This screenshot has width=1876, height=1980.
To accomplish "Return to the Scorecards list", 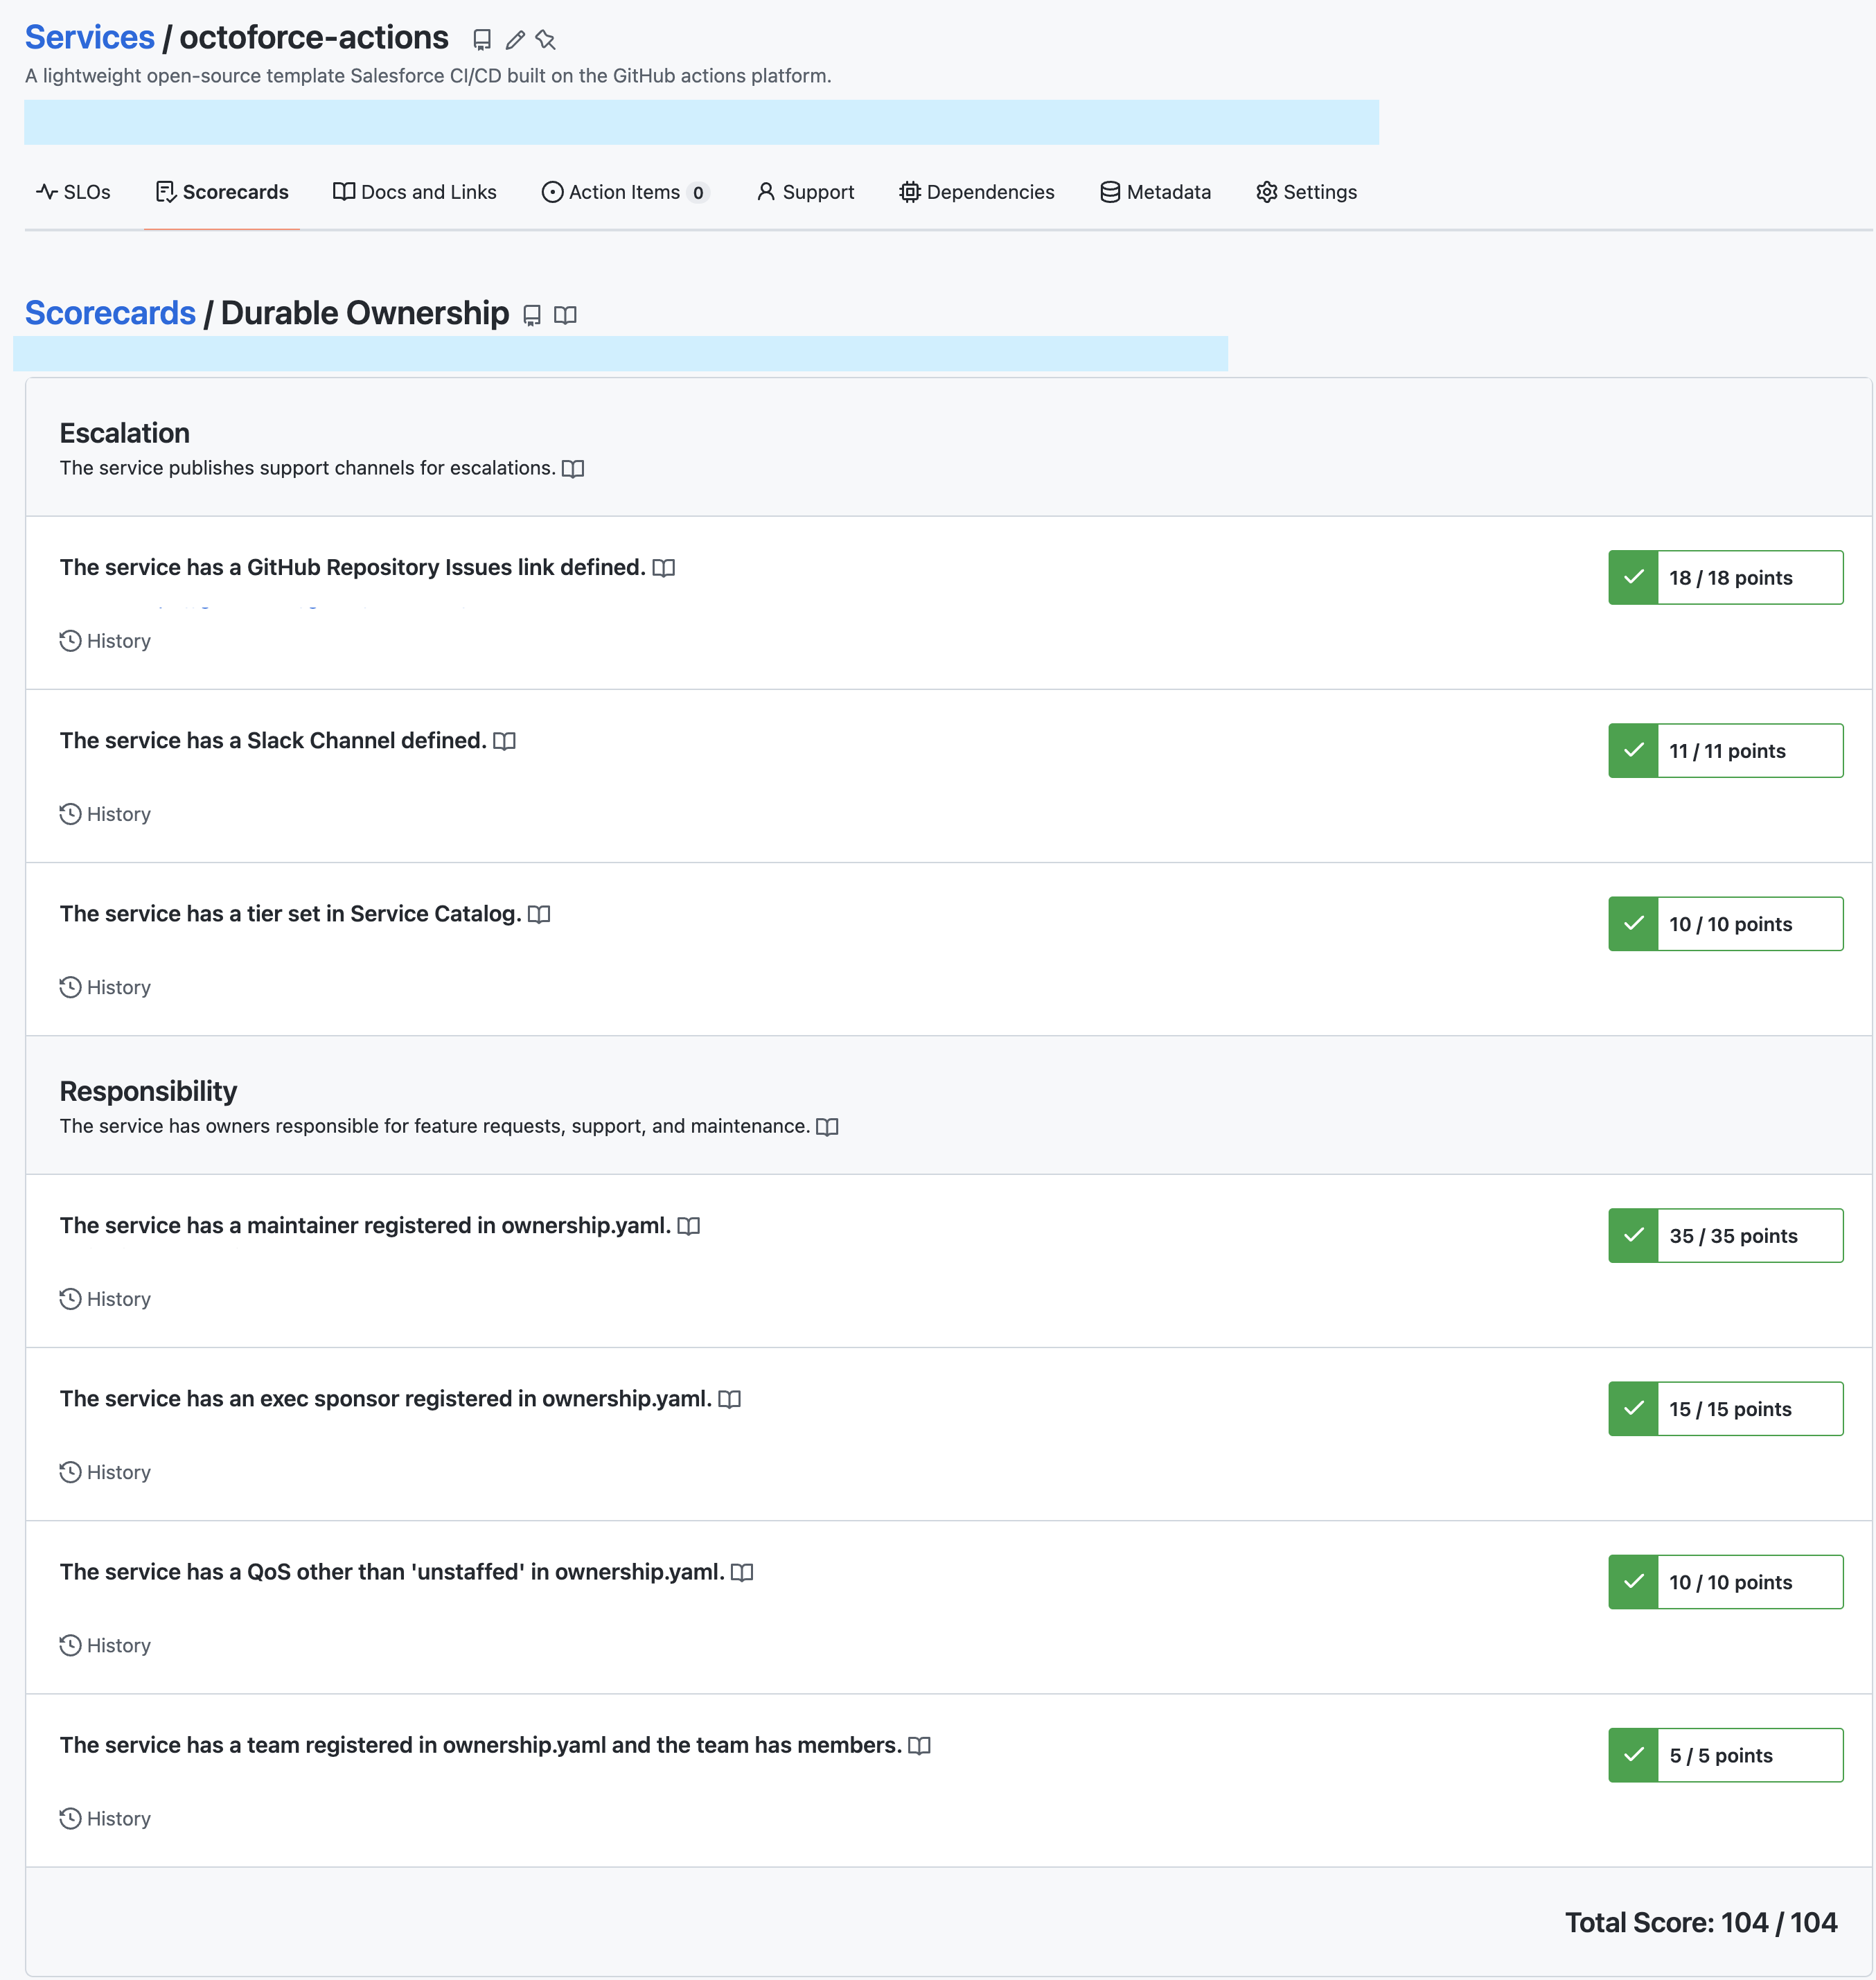I will pyautogui.click(x=110, y=312).
